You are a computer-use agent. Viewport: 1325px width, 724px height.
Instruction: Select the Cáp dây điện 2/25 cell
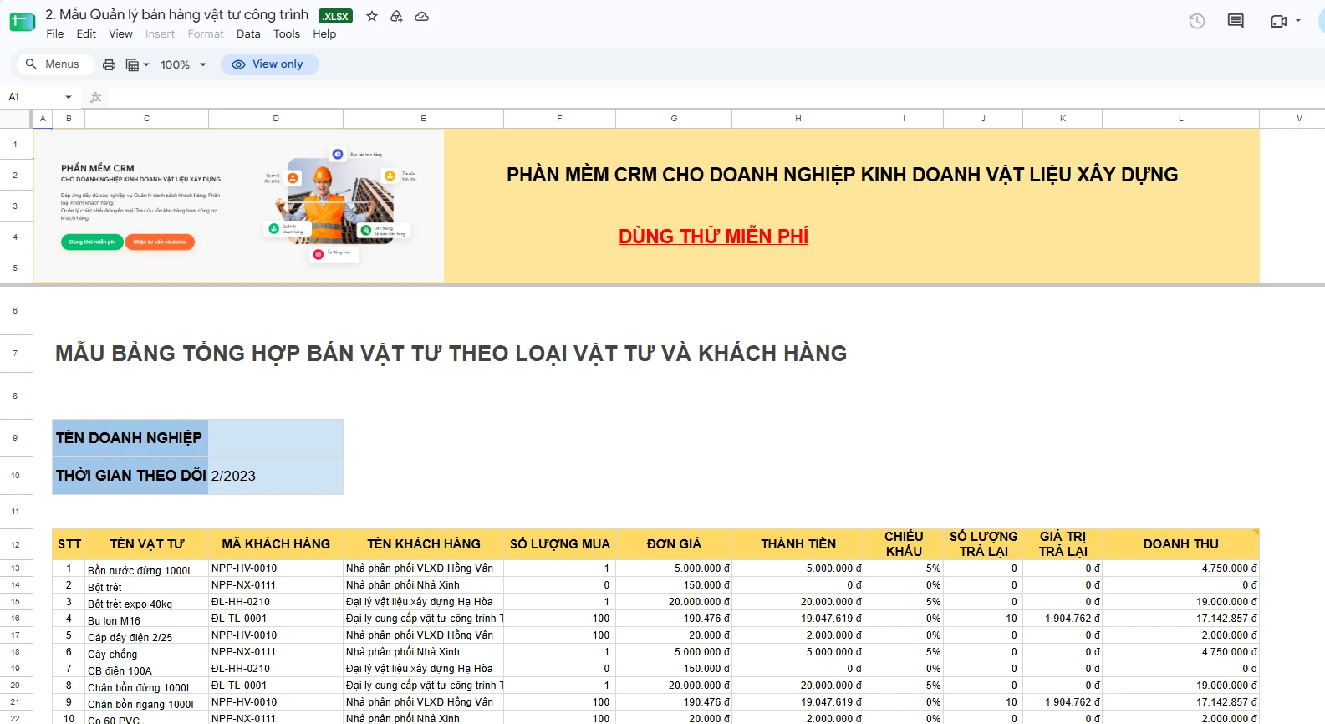[x=147, y=635]
